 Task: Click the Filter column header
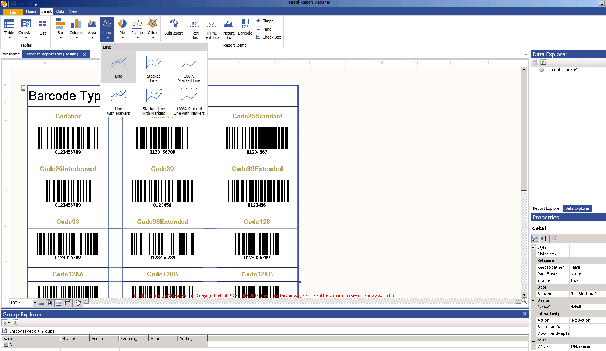pyautogui.click(x=163, y=339)
